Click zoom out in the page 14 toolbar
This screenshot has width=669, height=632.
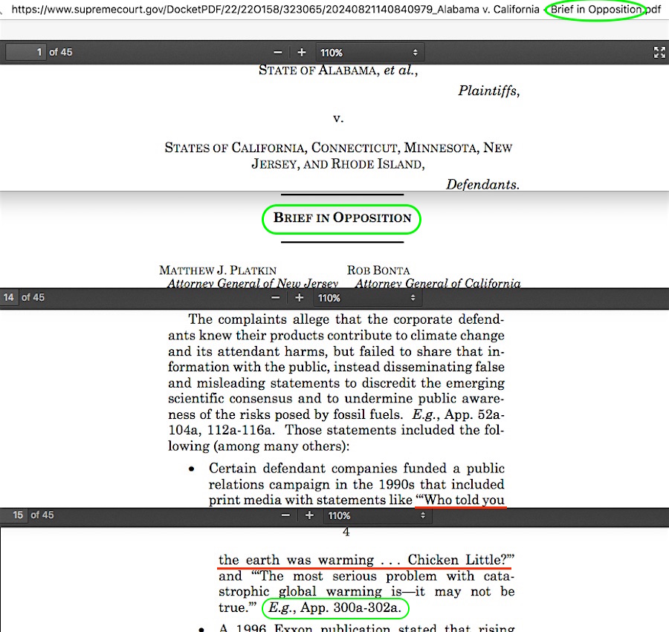pos(276,298)
